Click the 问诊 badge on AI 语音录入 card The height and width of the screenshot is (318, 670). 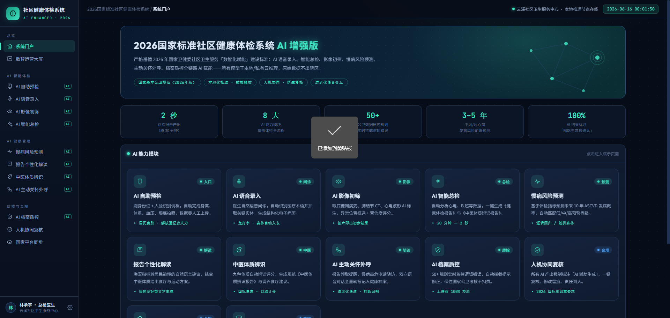305,182
